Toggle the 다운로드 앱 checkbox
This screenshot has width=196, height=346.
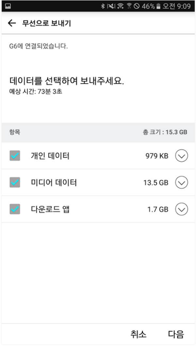click(x=15, y=209)
